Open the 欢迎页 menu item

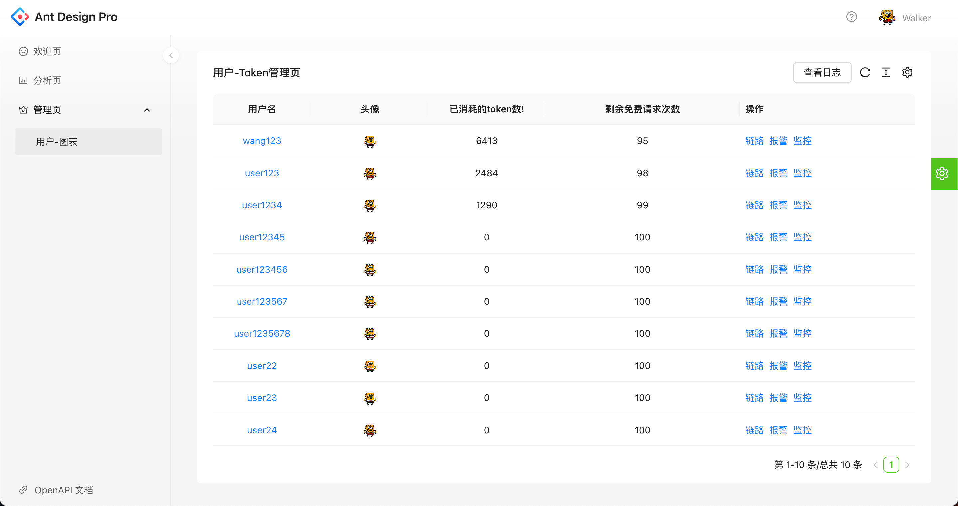88,51
